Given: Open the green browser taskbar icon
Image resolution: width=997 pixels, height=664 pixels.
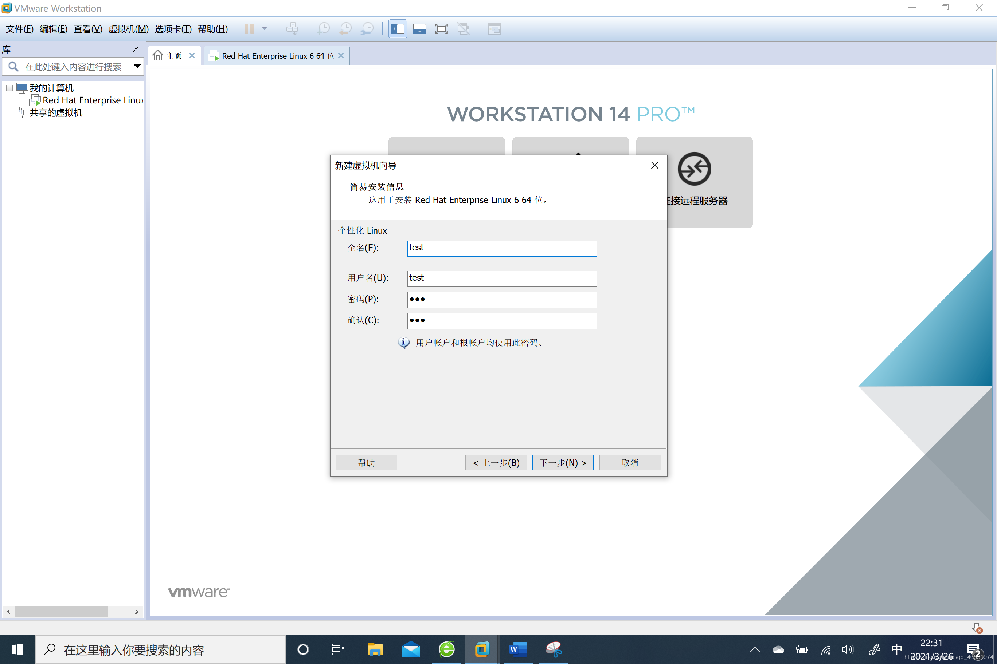Looking at the screenshot, I should point(446,649).
